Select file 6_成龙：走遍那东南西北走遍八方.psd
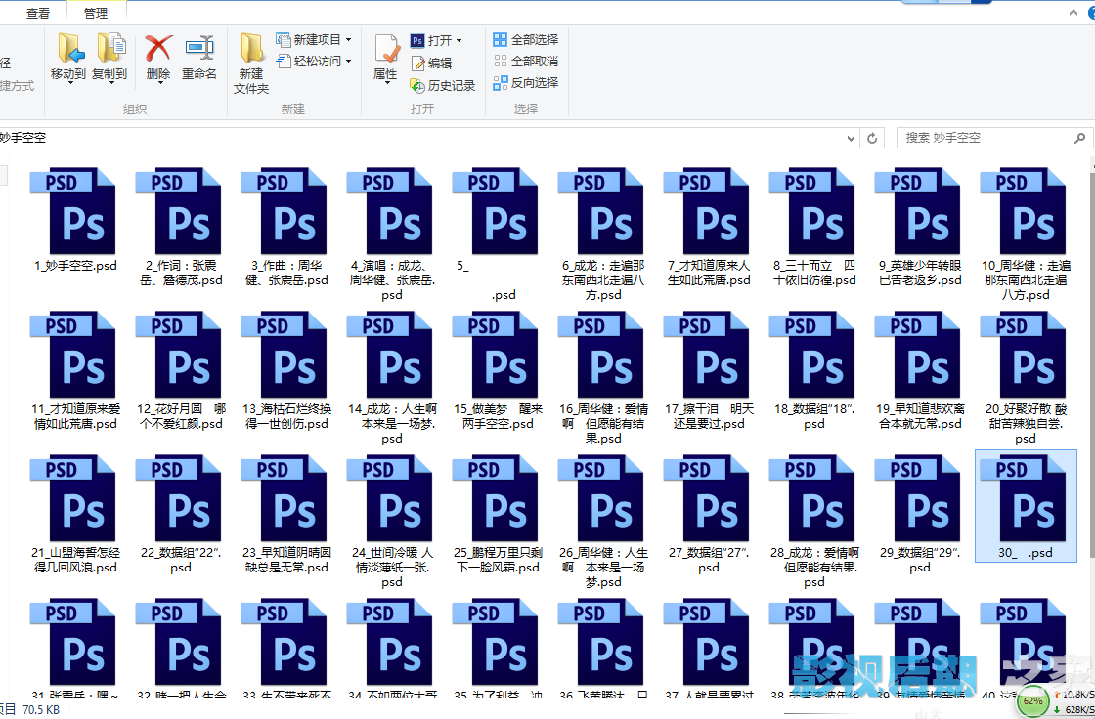This screenshot has width=1095, height=719. pos(602,233)
